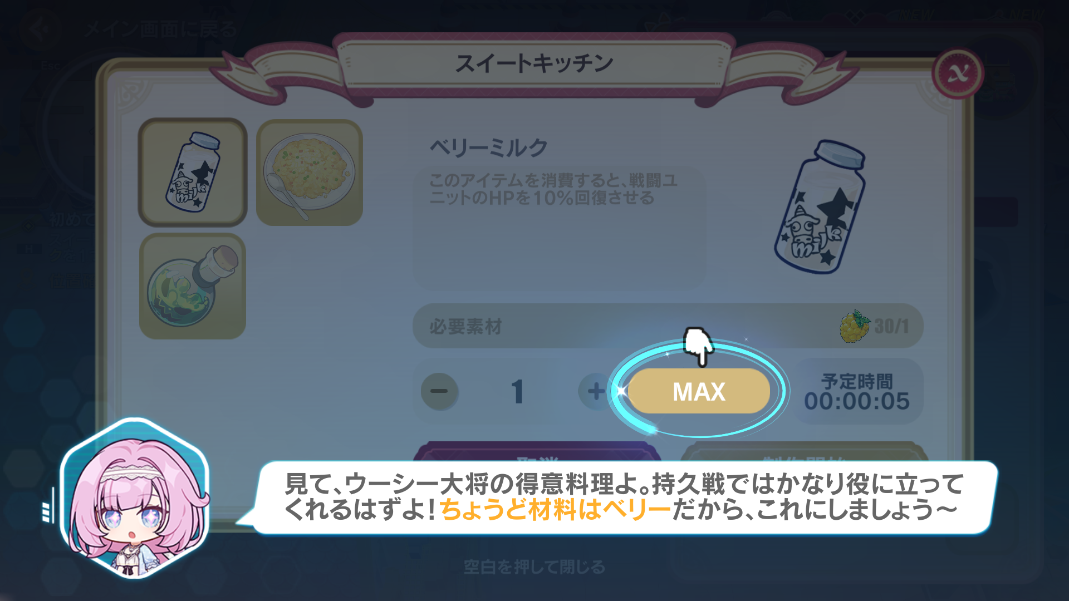Image resolution: width=1069 pixels, height=601 pixels.
Task: Tap the yellow berry material icon
Action: click(855, 327)
